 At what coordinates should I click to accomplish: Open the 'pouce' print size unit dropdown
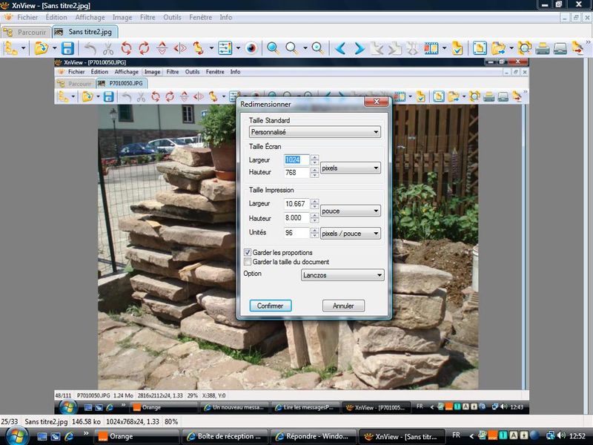click(350, 211)
